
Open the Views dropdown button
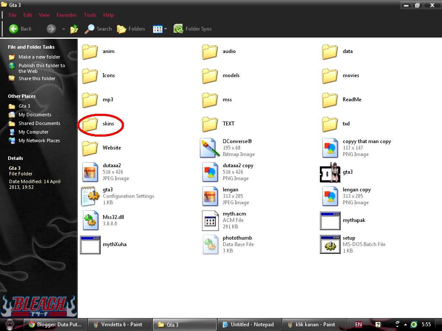click(160, 29)
